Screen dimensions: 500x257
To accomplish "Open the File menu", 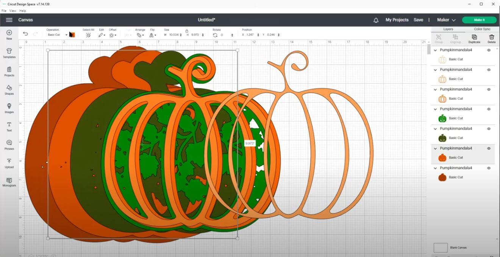I will pyautogui.click(x=4, y=11).
